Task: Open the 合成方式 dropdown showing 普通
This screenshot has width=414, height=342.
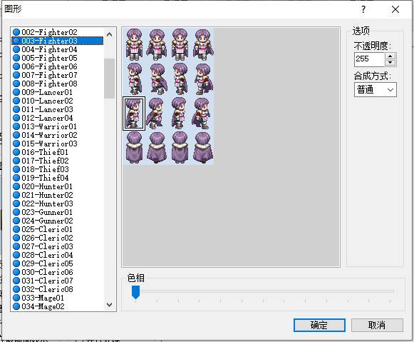Action: pos(376,90)
